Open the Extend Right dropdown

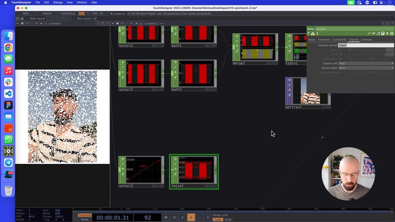366,68
